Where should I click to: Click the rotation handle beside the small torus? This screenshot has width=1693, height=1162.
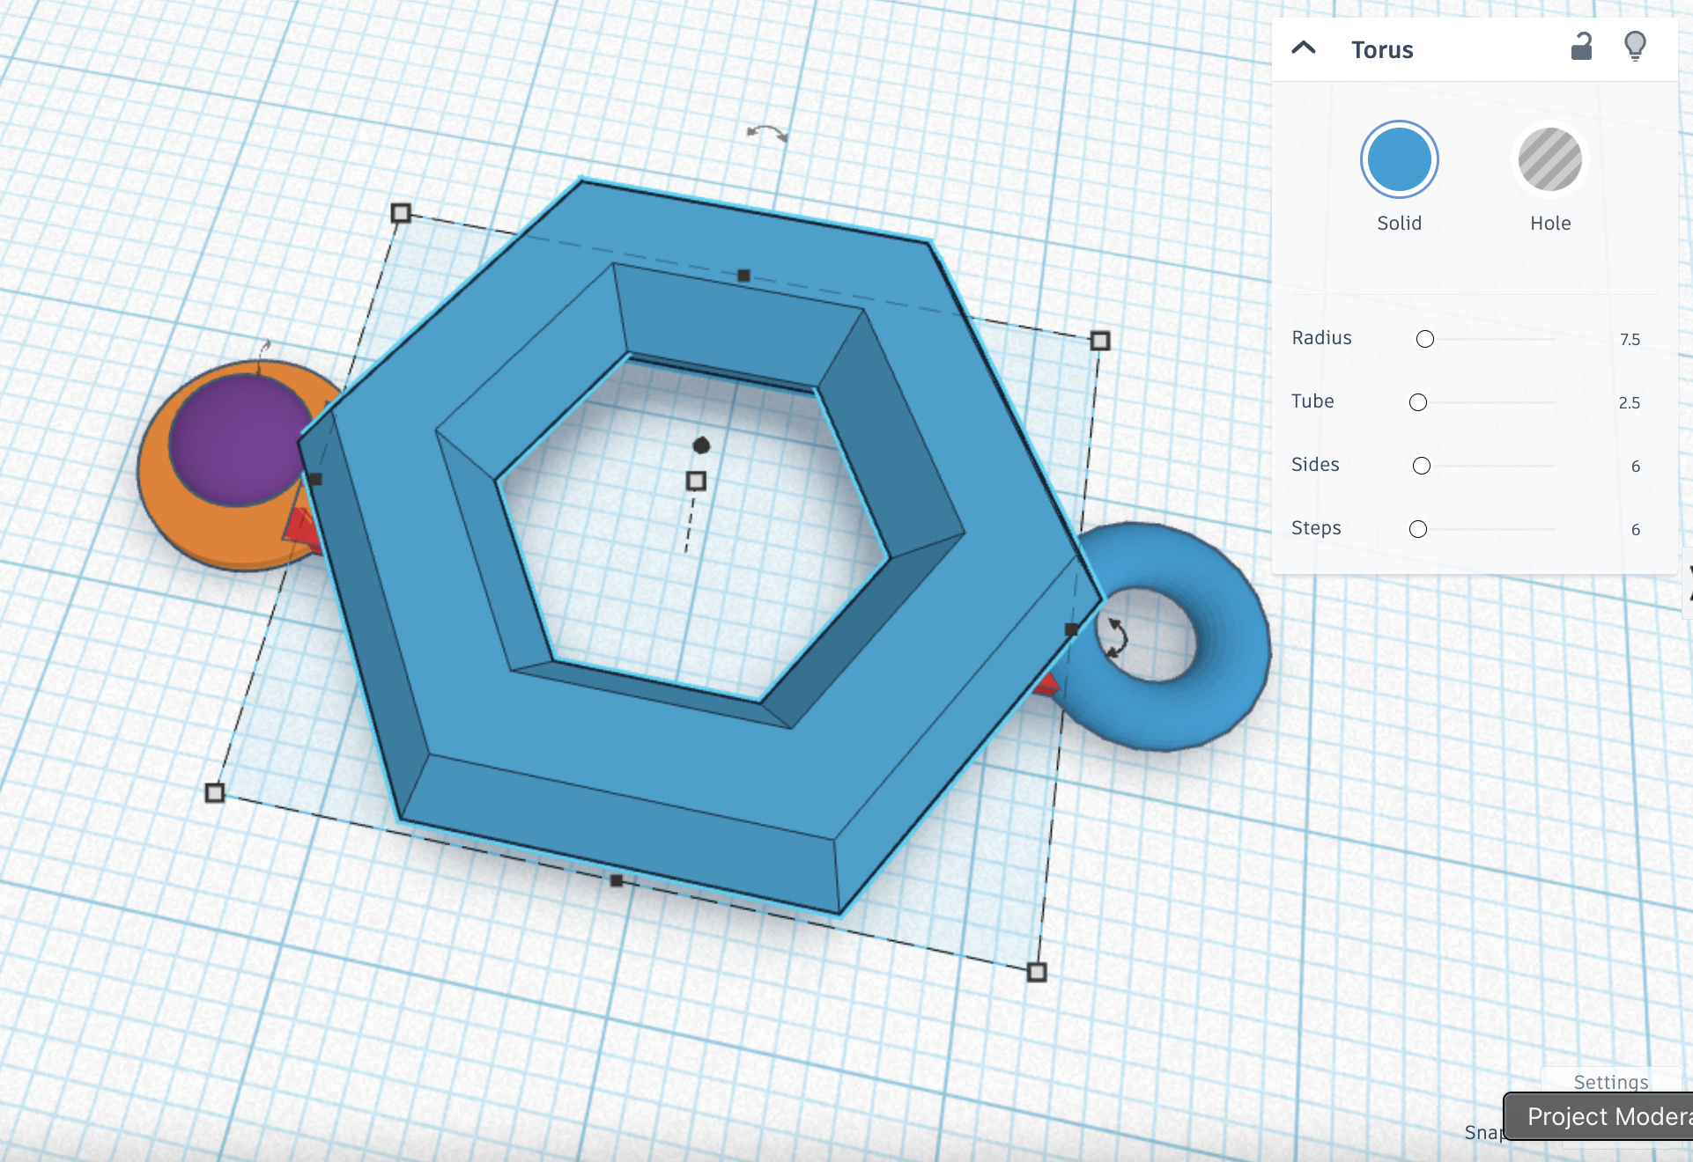coord(1116,637)
